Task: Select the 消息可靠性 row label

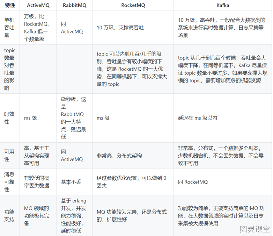Action: point(10,182)
